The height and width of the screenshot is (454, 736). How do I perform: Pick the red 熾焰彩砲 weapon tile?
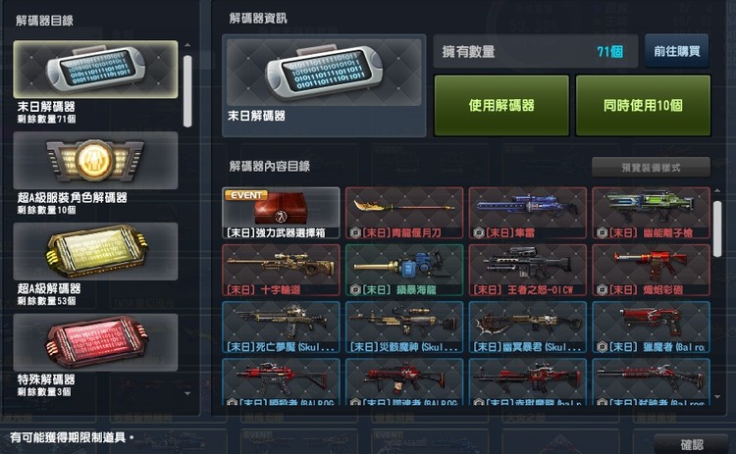(651, 271)
